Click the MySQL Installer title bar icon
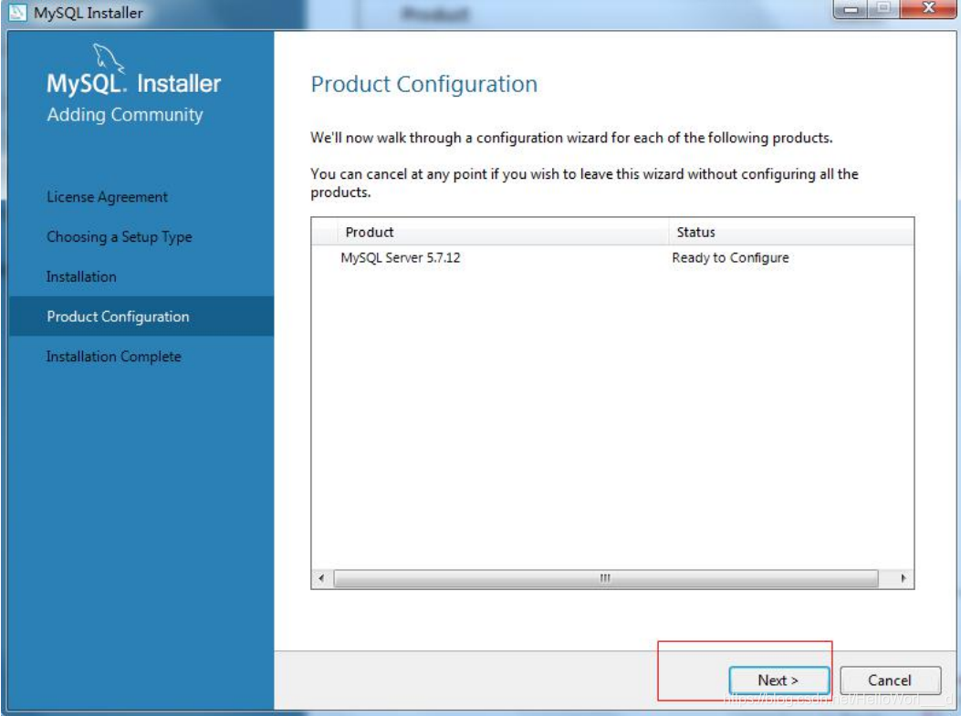Image resolution: width=961 pixels, height=716 pixels. pos(17,12)
